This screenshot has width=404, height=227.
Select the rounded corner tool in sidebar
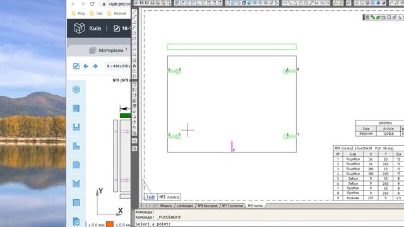pos(76,165)
